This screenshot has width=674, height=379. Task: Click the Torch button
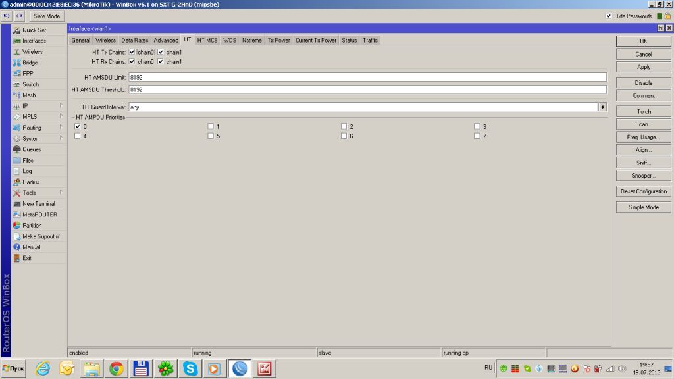pos(644,111)
